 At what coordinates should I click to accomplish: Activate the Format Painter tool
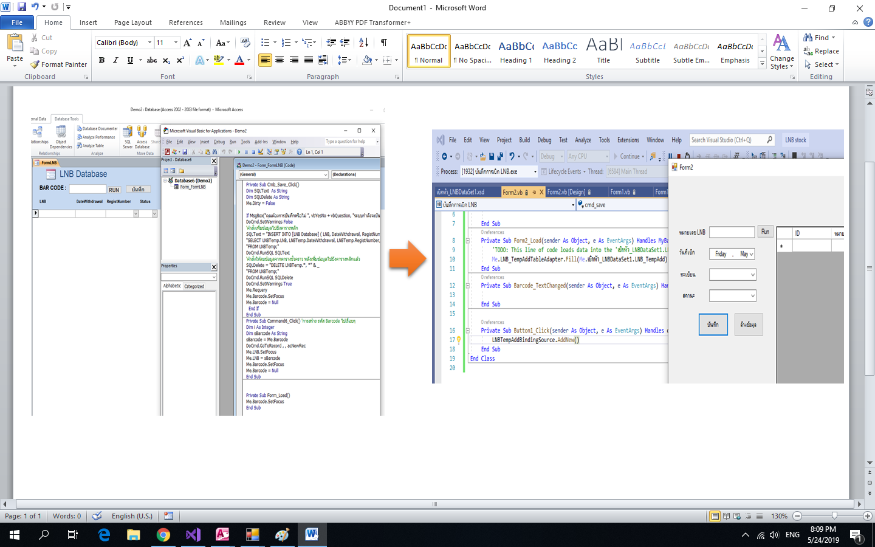[58, 64]
